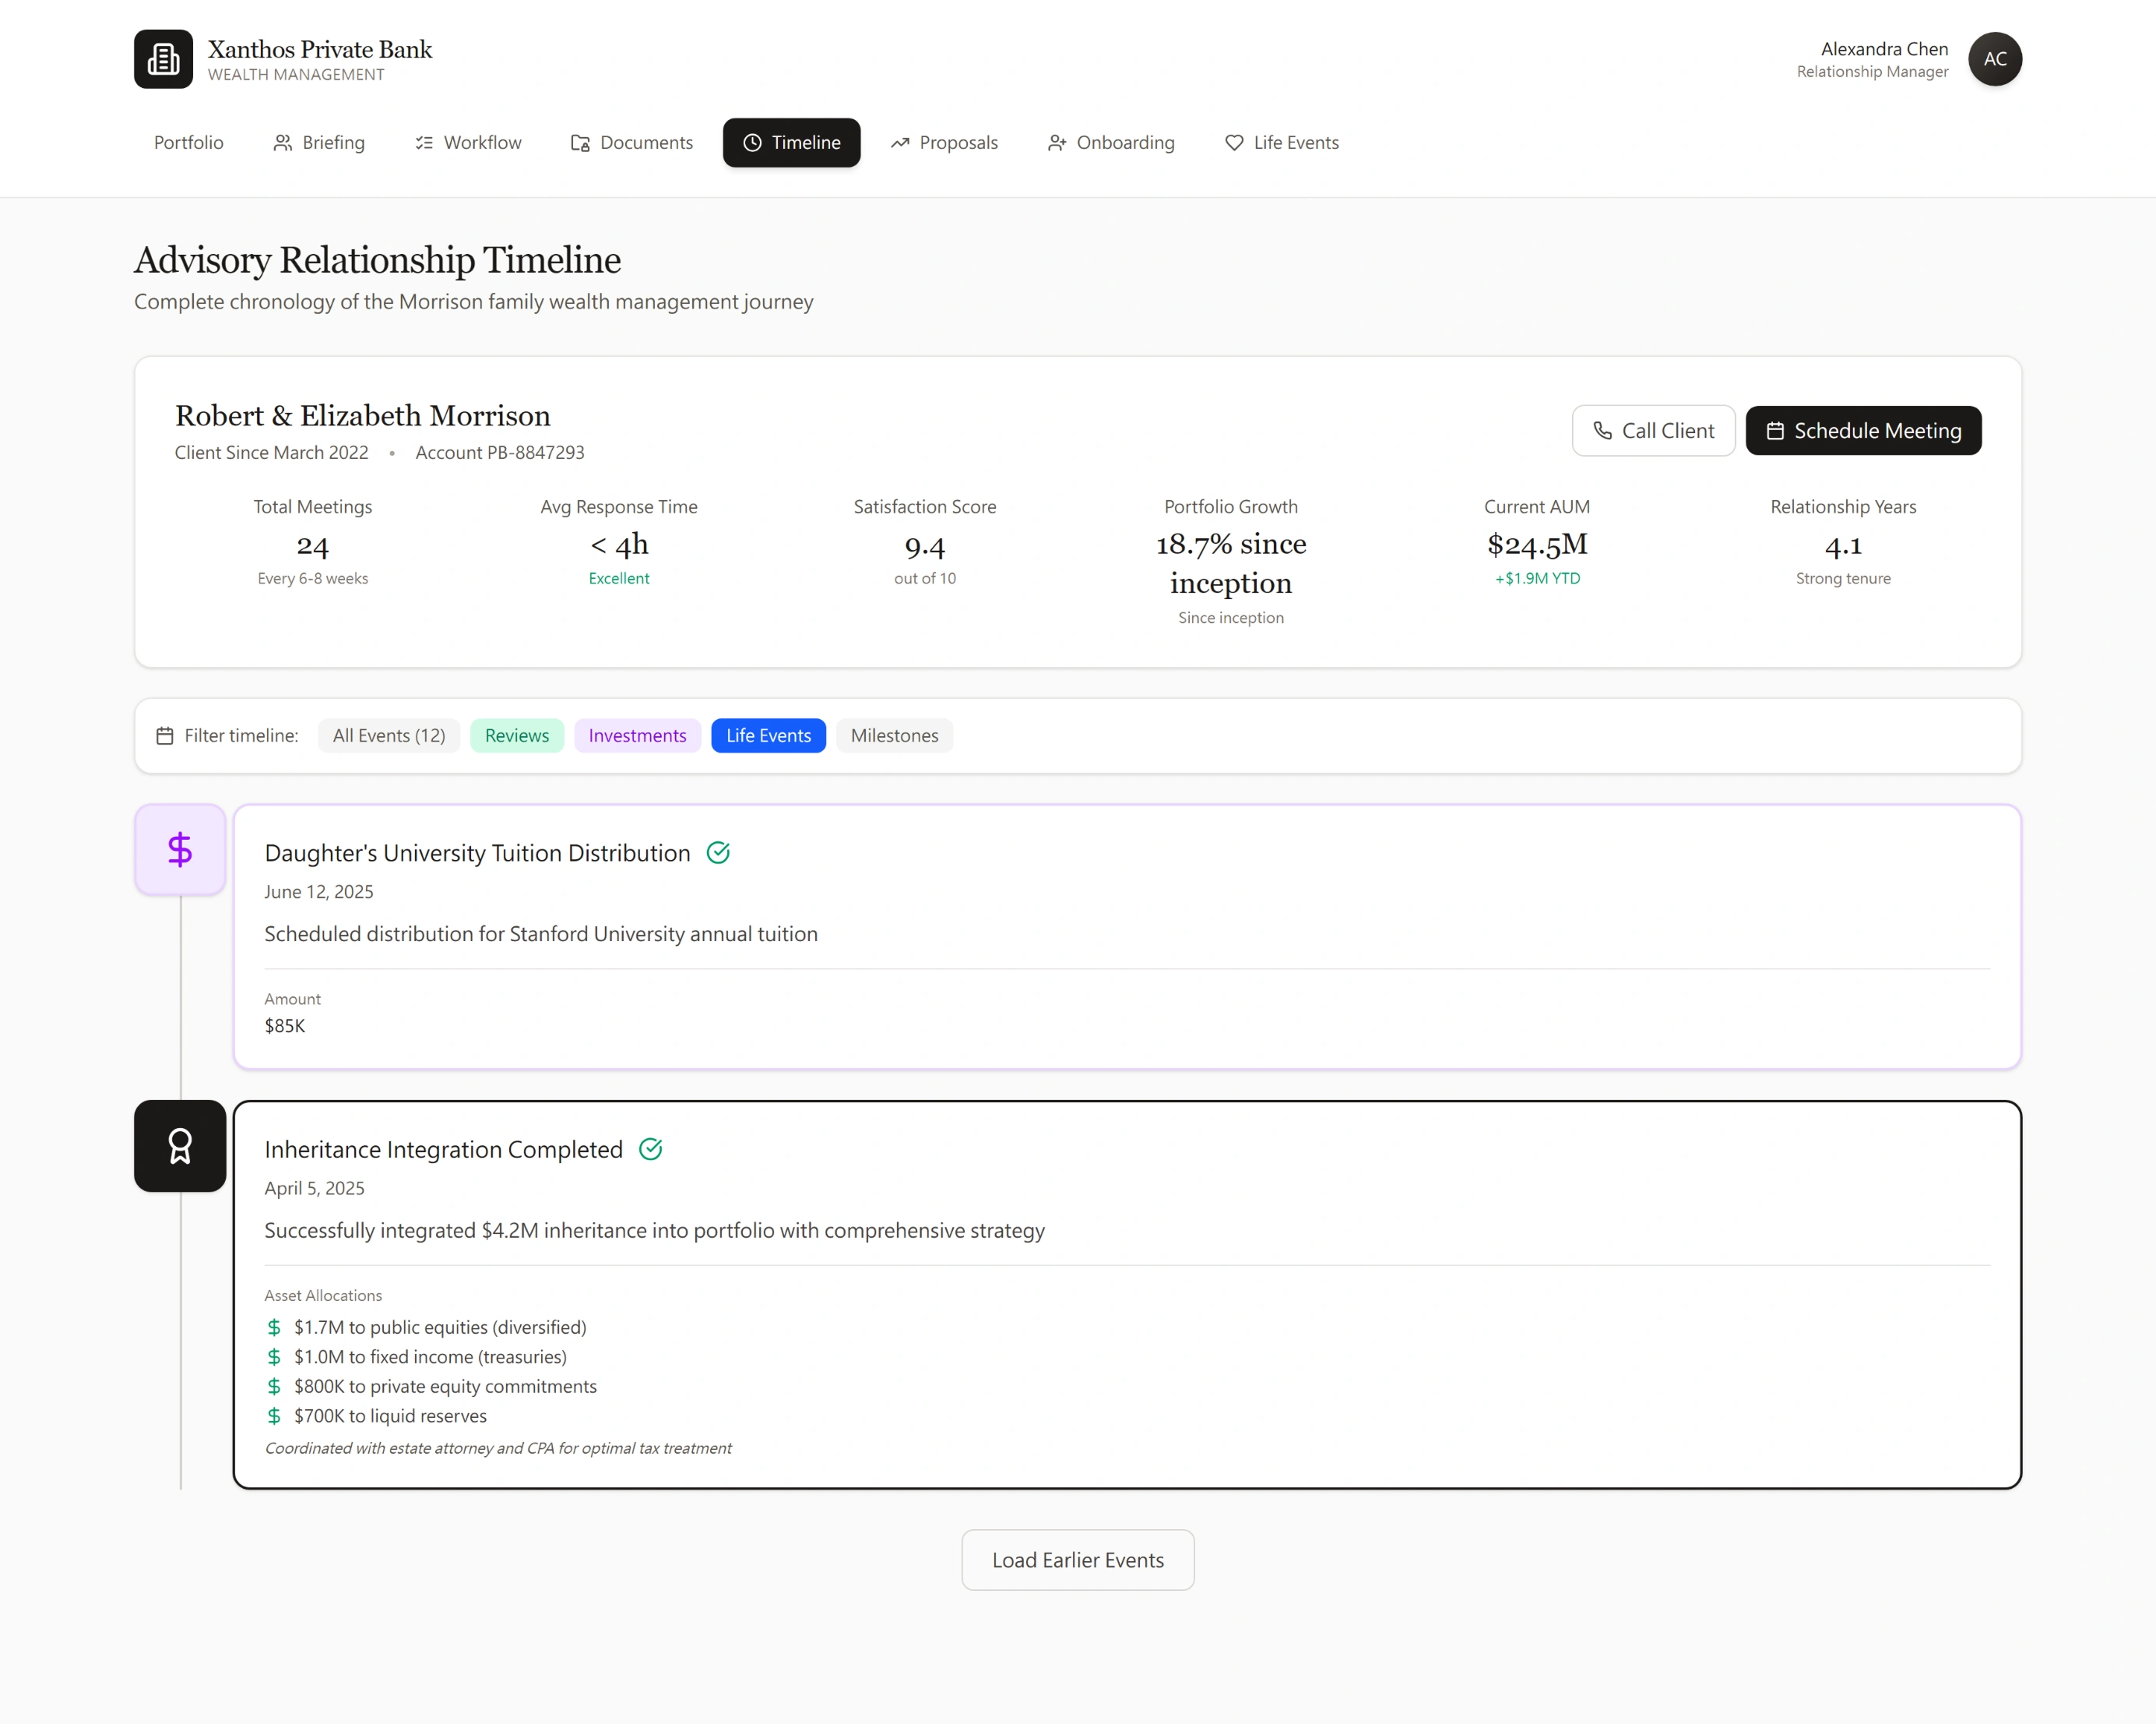This screenshot has height=1724, width=2156.
Task: Click the calendar icon next to Filter timeline
Action: click(165, 735)
